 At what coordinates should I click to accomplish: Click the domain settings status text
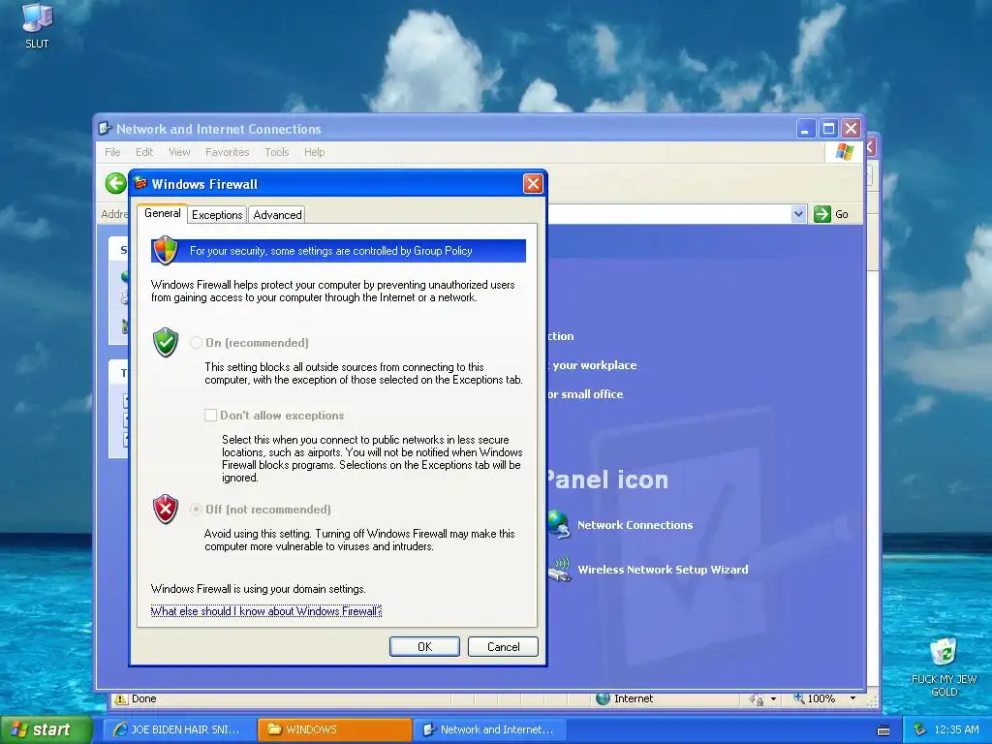[258, 589]
